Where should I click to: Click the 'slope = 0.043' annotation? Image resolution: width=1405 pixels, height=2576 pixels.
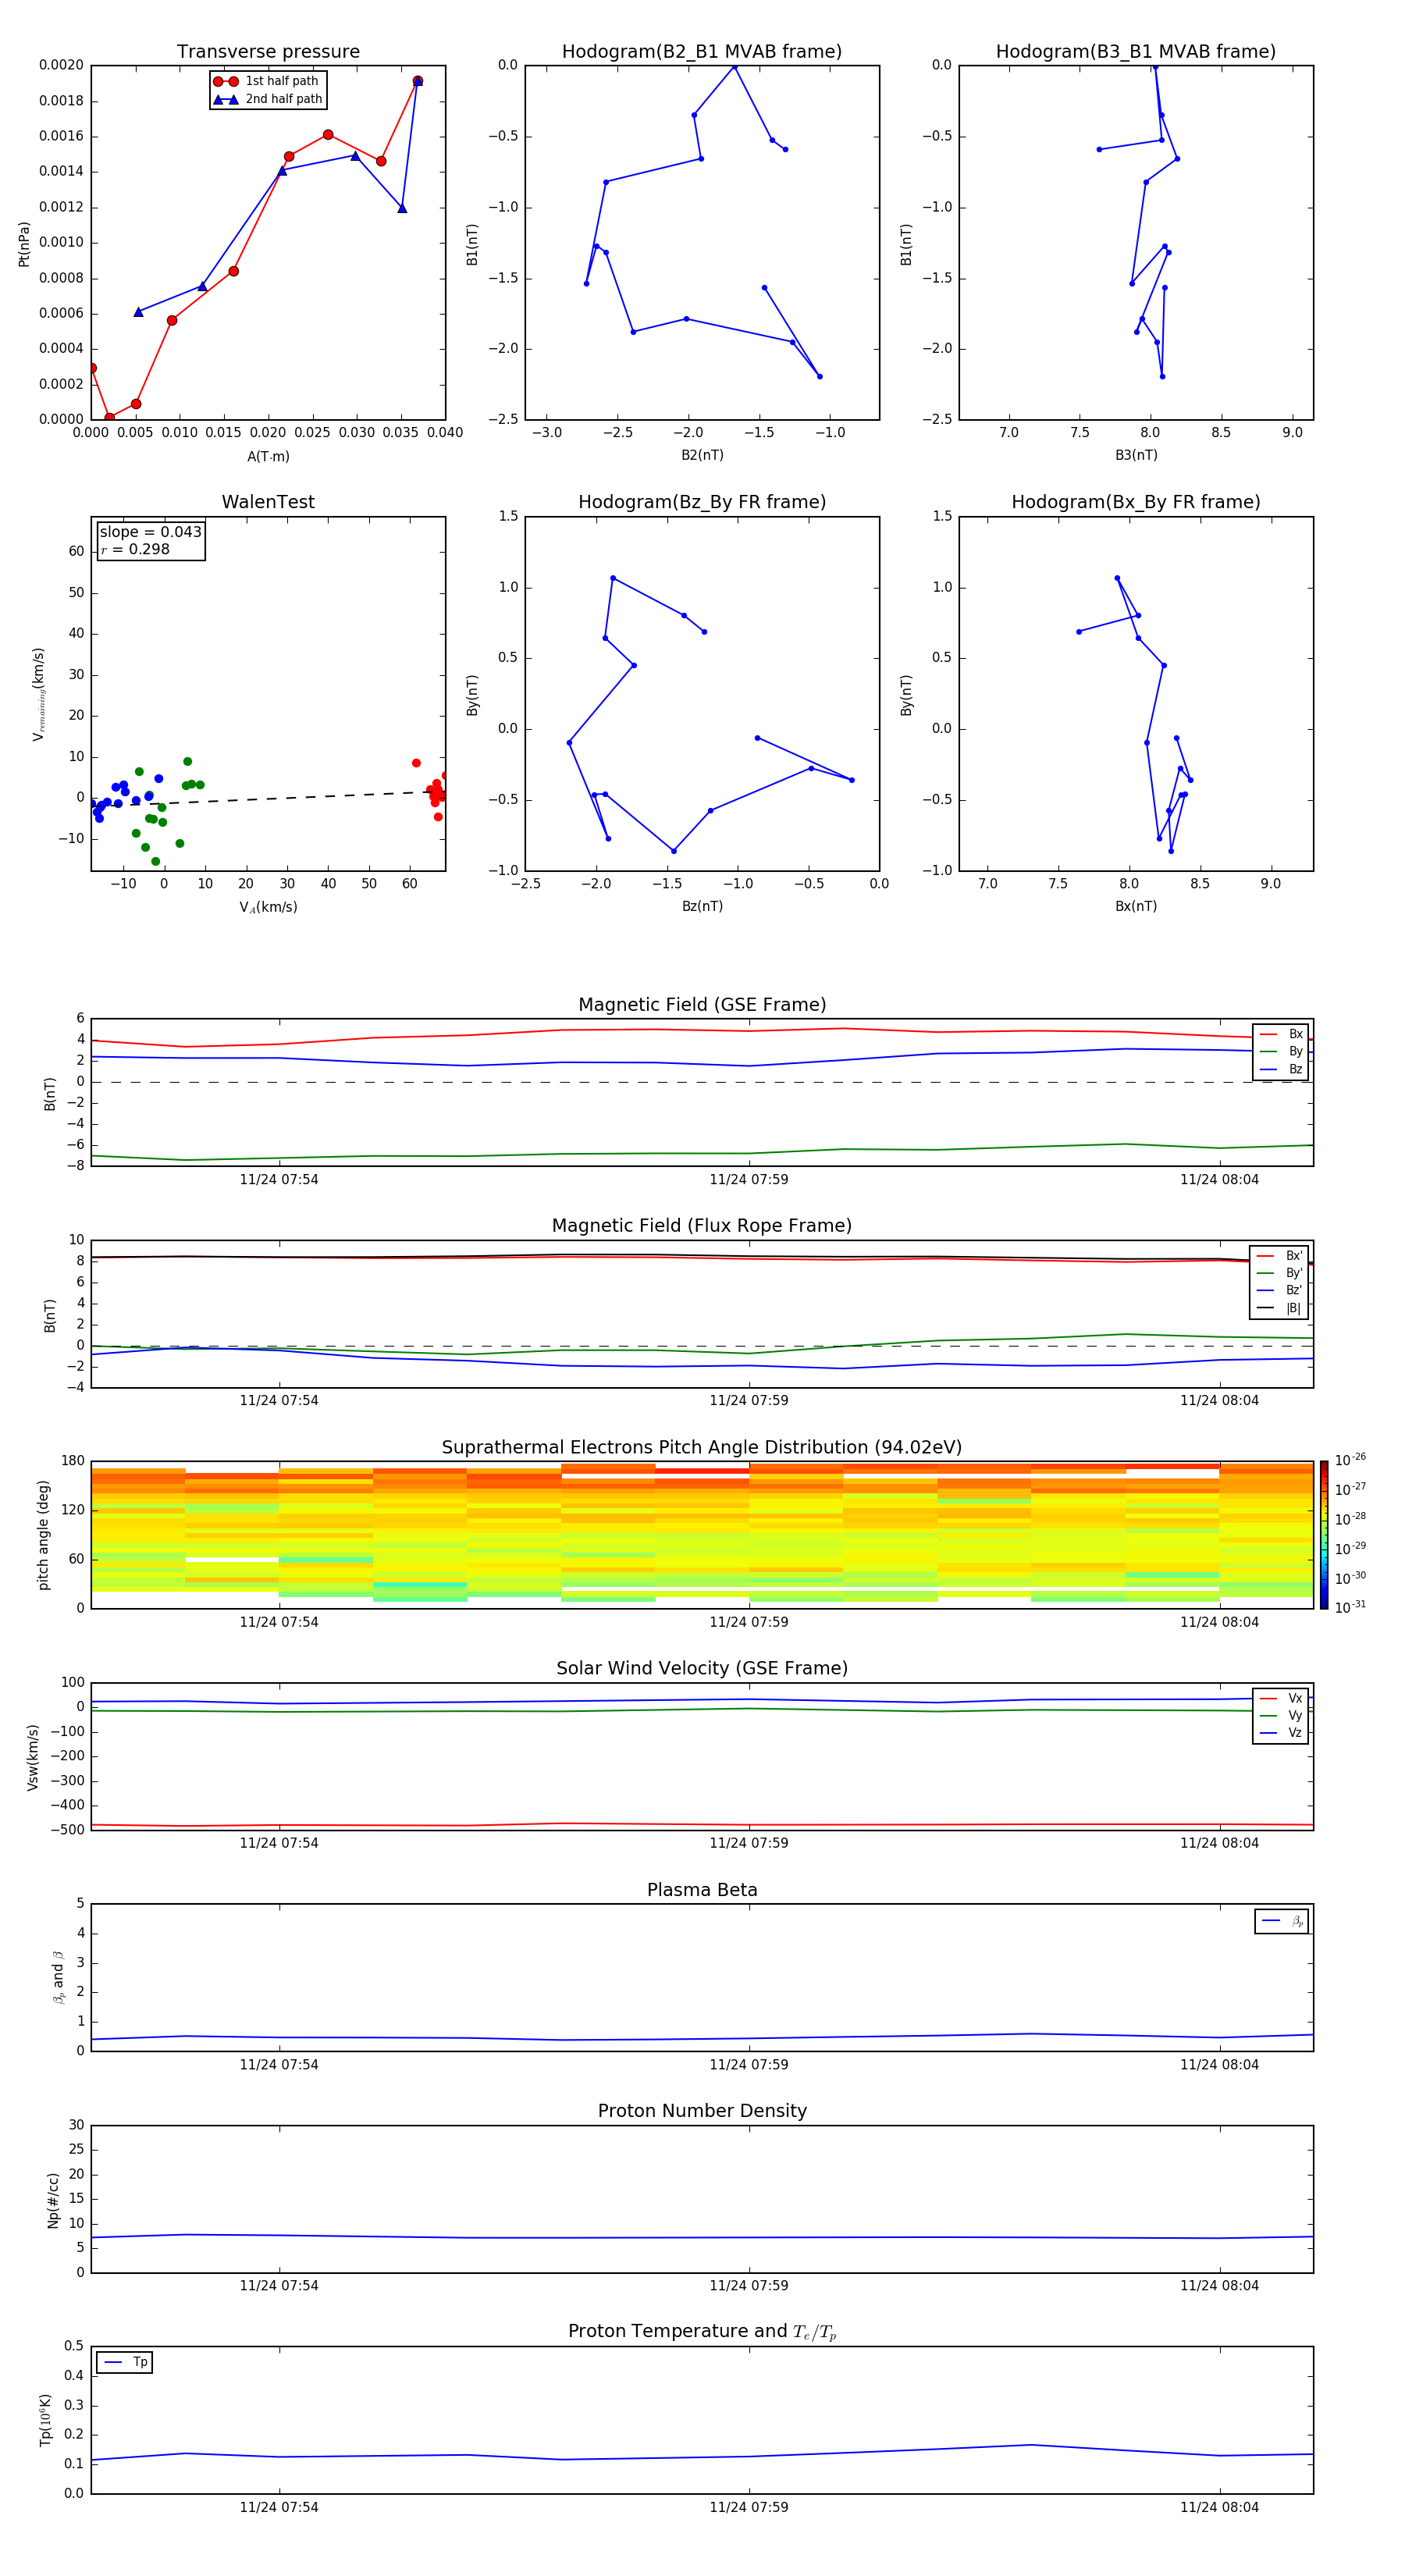tap(150, 532)
